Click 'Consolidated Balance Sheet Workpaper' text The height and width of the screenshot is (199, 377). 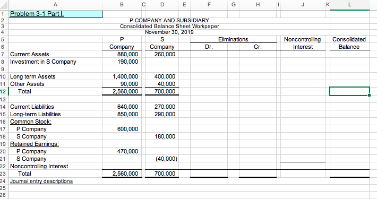[x=169, y=26]
